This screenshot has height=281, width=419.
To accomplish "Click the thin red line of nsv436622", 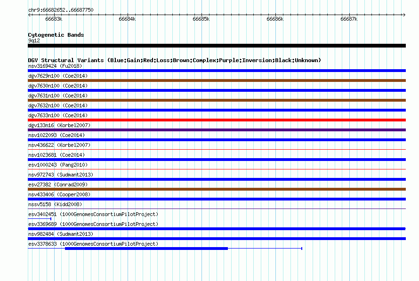I will (217, 149).
